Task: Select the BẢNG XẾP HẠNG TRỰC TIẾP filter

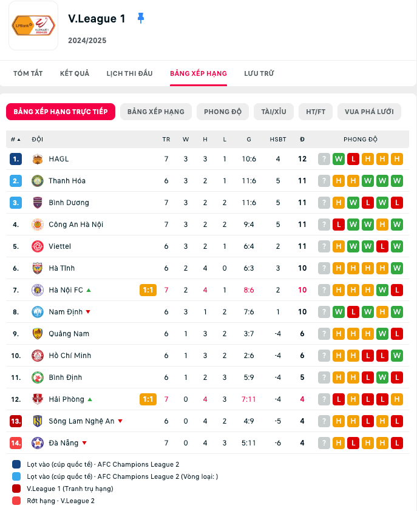Action: tap(61, 112)
